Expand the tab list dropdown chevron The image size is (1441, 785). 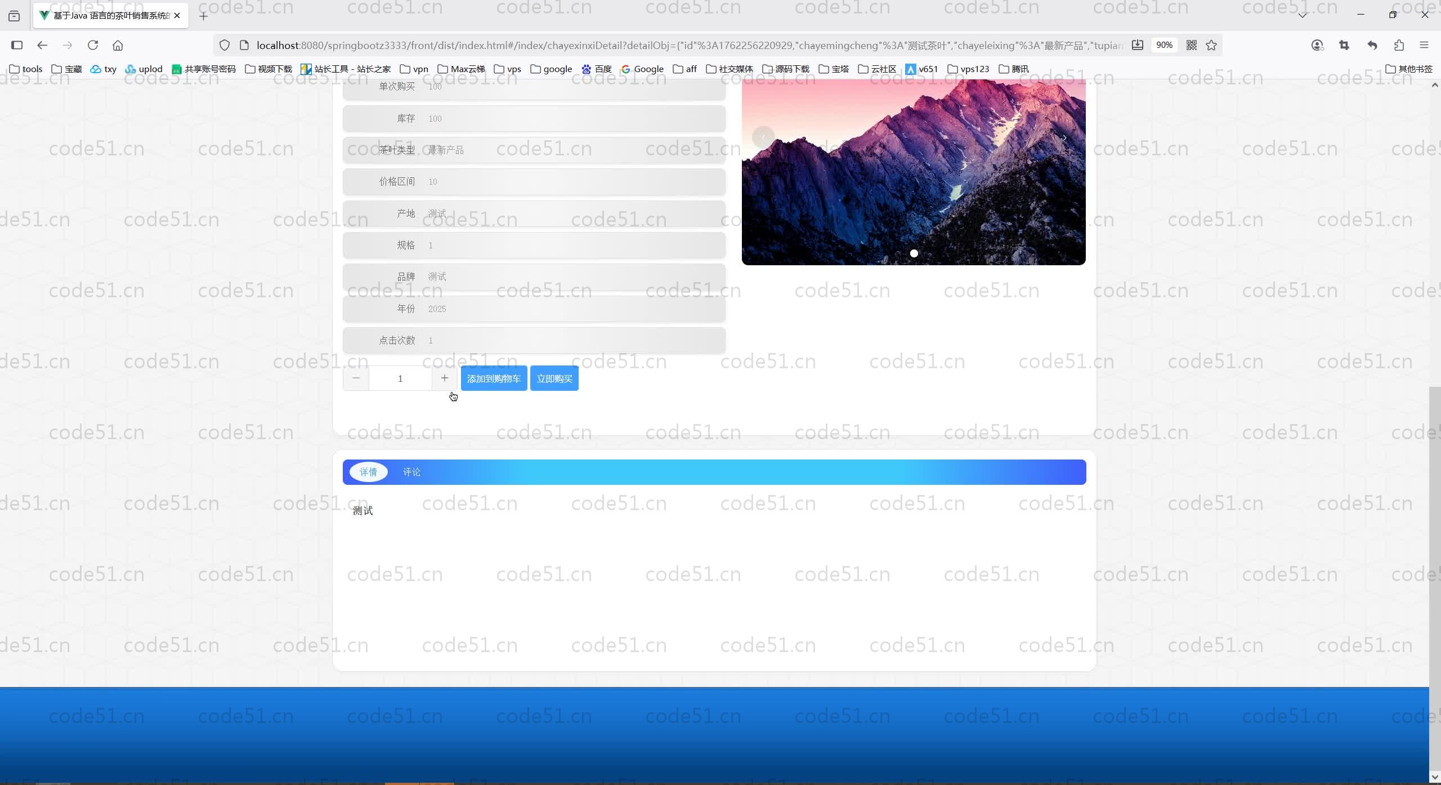pyautogui.click(x=1303, y=15)
